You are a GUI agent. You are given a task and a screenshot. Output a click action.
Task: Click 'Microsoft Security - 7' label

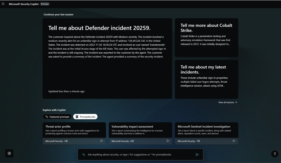point(188,141)
